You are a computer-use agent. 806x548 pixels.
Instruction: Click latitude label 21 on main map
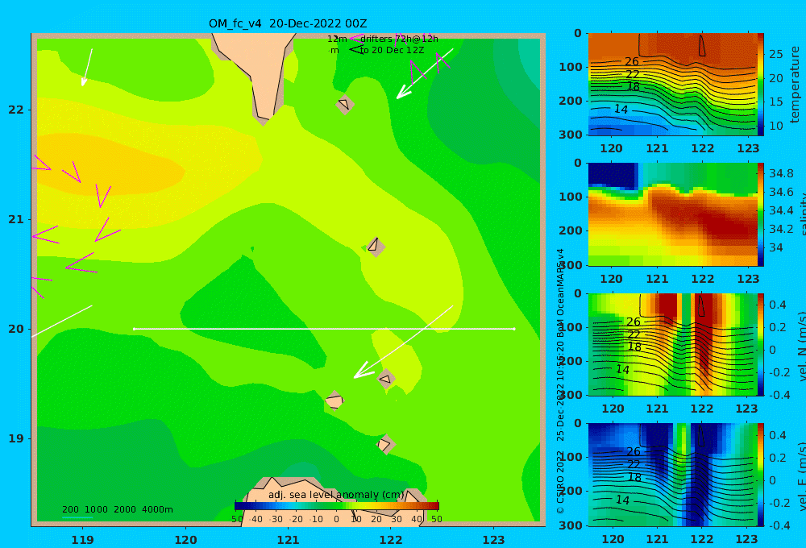pyautogui.click(x=16, y=219)
